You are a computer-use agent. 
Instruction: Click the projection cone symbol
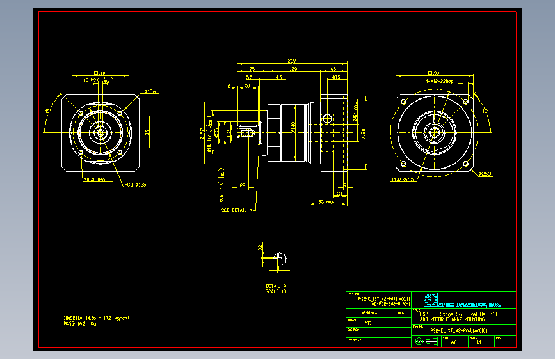pos(432,341)
